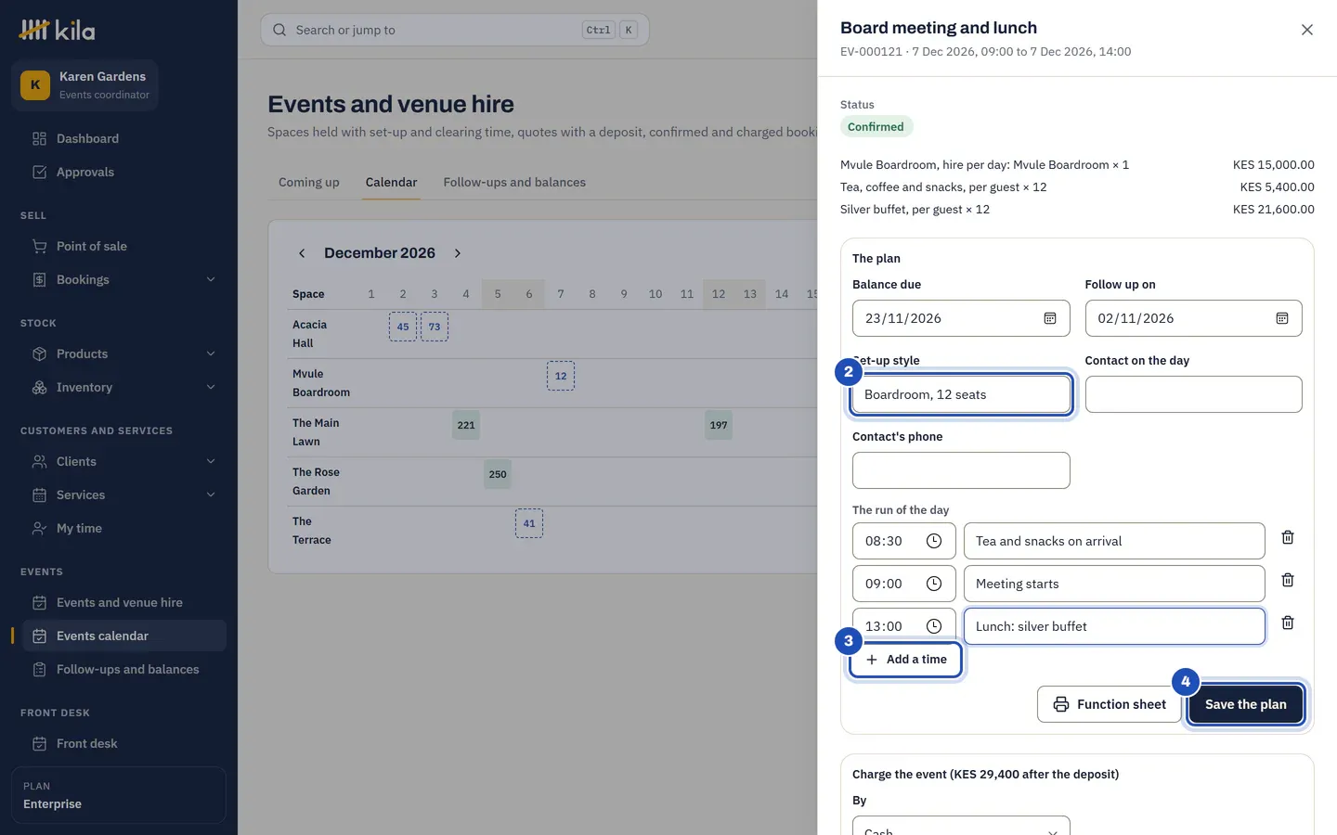
Task: Open the Function sheet
Action: pyautogui.click(x=1109, y=704)
